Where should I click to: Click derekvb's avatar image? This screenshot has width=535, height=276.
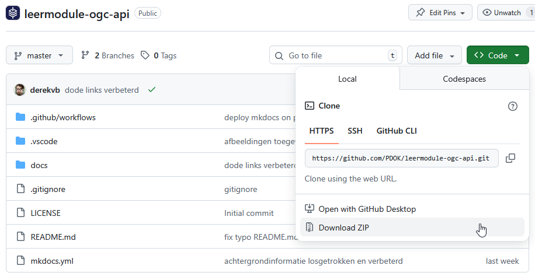(x=20, y=90)
